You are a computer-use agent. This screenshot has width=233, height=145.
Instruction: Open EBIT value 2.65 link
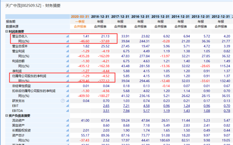tap(106, 106)
